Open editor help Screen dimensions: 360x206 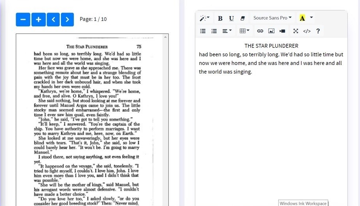coord(318,31)
